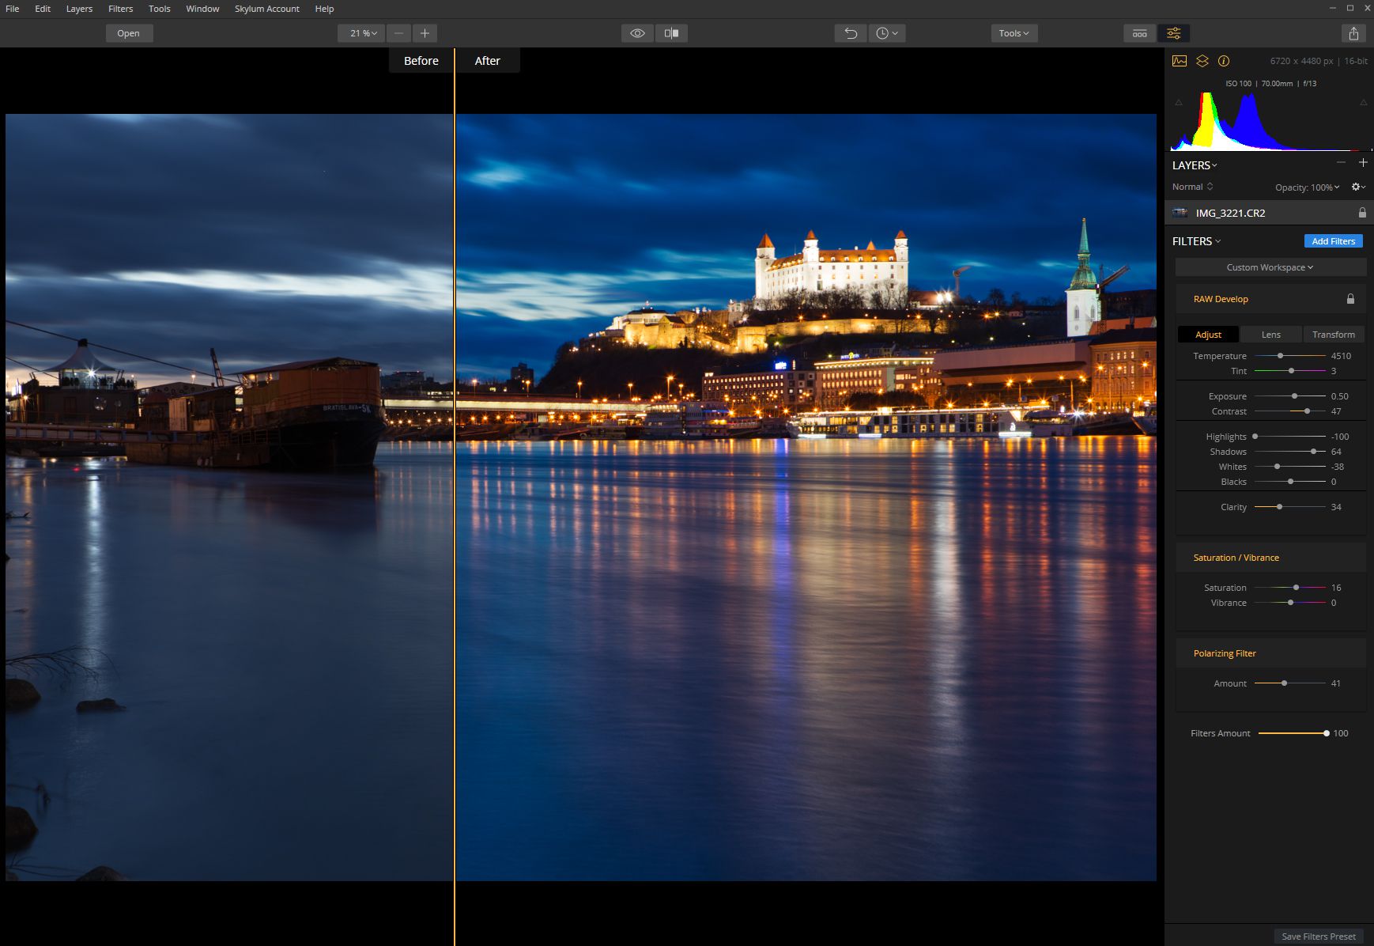Open the Opacity 100% dropdown
Screen dimensions: 1374x946
[1307, 187]
